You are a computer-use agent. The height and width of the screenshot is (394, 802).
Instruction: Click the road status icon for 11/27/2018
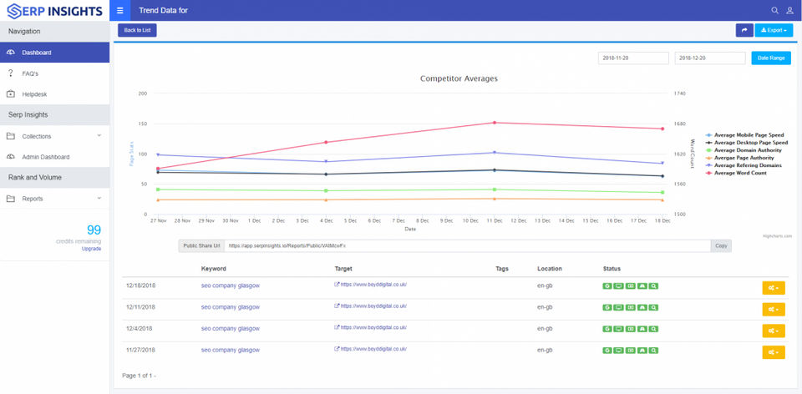point(642,350)
